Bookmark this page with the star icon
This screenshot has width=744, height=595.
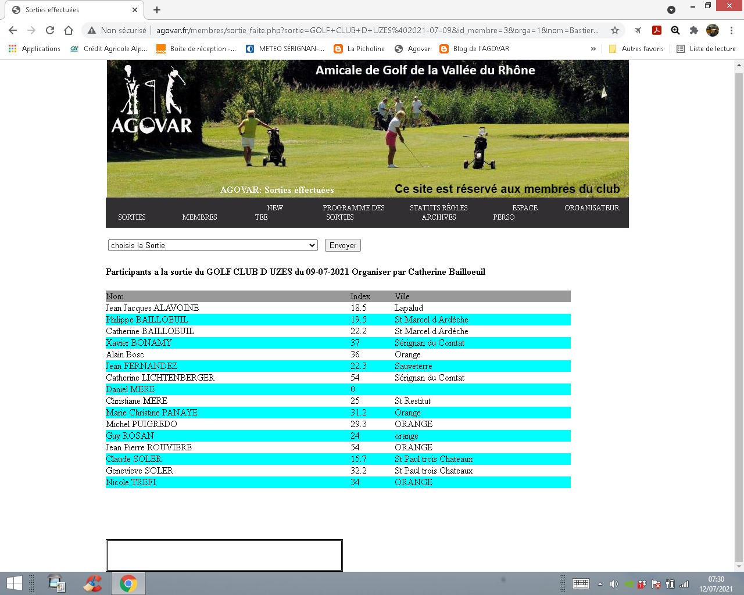pos(615,30)
